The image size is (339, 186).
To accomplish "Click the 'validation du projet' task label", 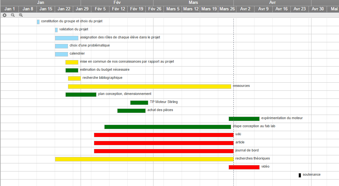I will [x=73, y=29].
